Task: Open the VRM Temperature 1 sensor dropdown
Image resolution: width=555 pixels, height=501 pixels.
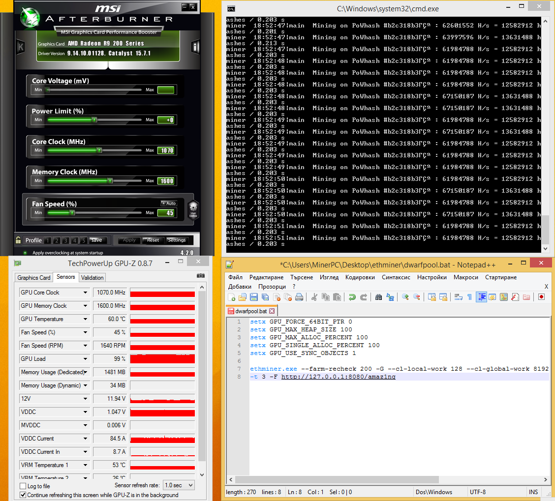Action: tap(85, 465)
